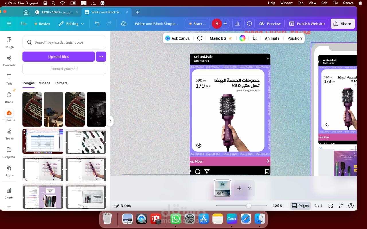Select page 1 thumbnail
The image size is (367, 229).
(x=222, y=188)
